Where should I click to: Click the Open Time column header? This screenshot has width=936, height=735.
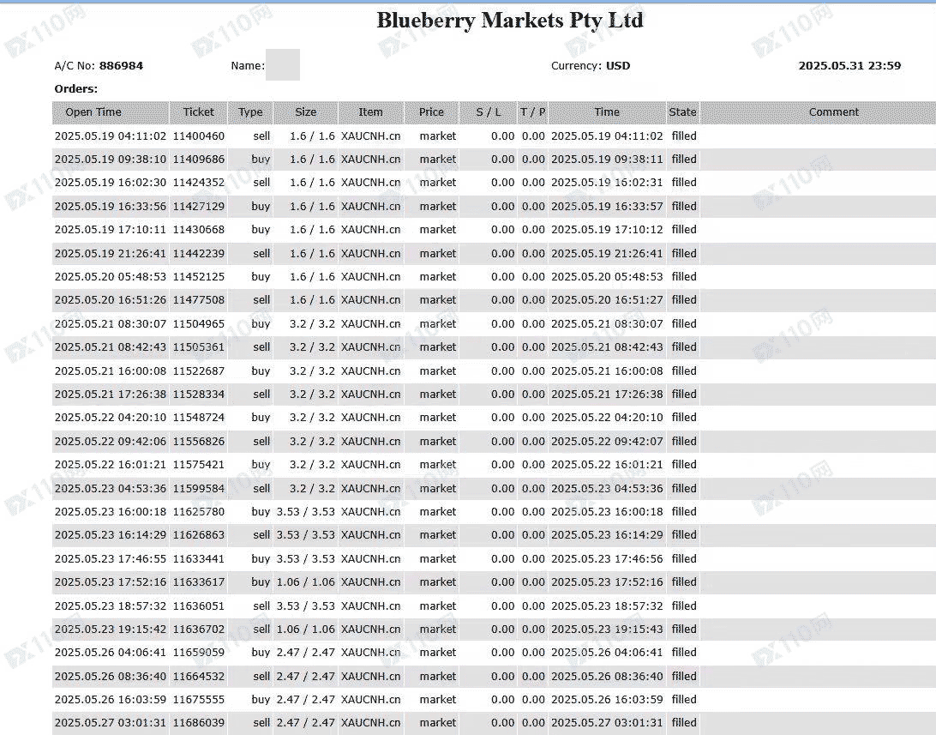[93, 112]
